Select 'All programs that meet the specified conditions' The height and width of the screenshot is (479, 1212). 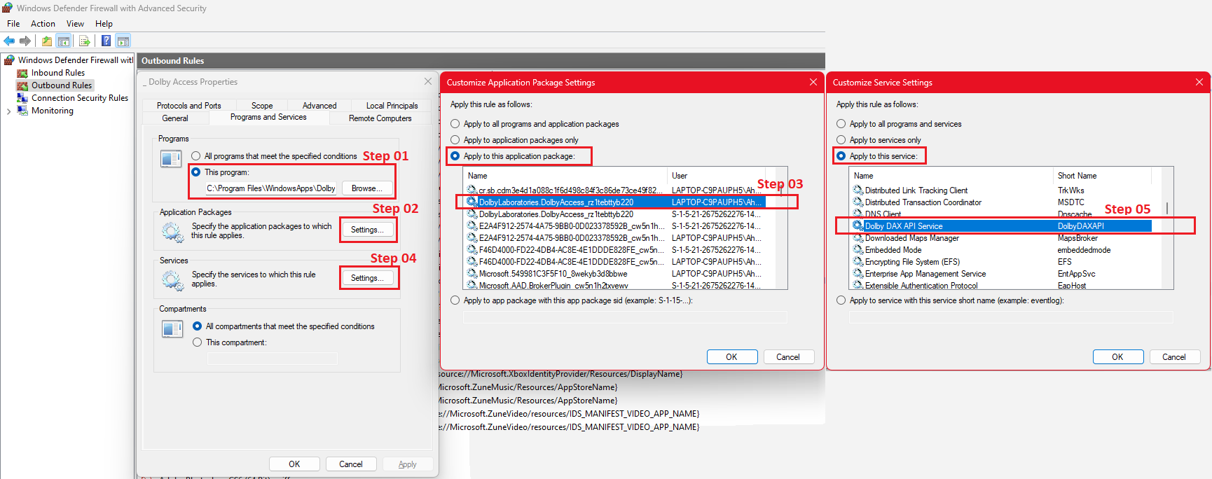196,156
